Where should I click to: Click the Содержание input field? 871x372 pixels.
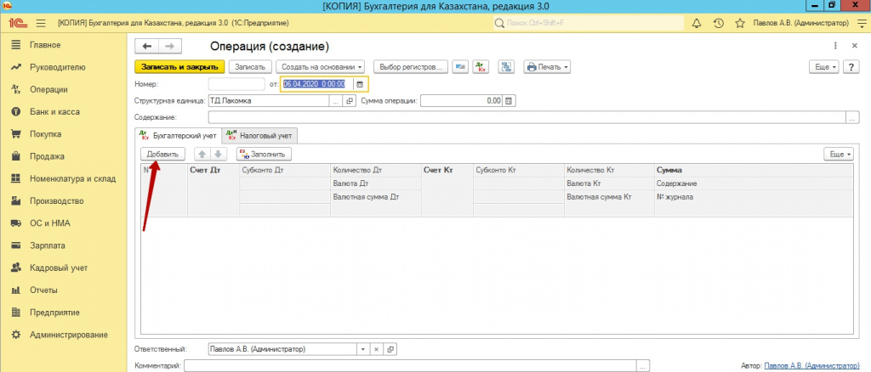(527, 117)
